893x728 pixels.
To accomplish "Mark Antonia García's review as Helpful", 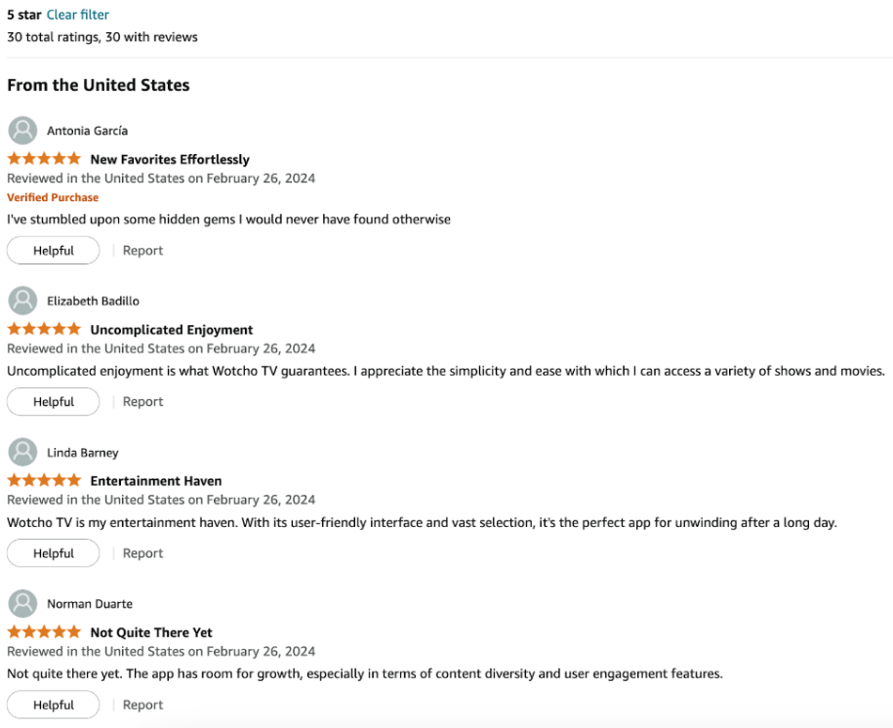I will 54,251.
